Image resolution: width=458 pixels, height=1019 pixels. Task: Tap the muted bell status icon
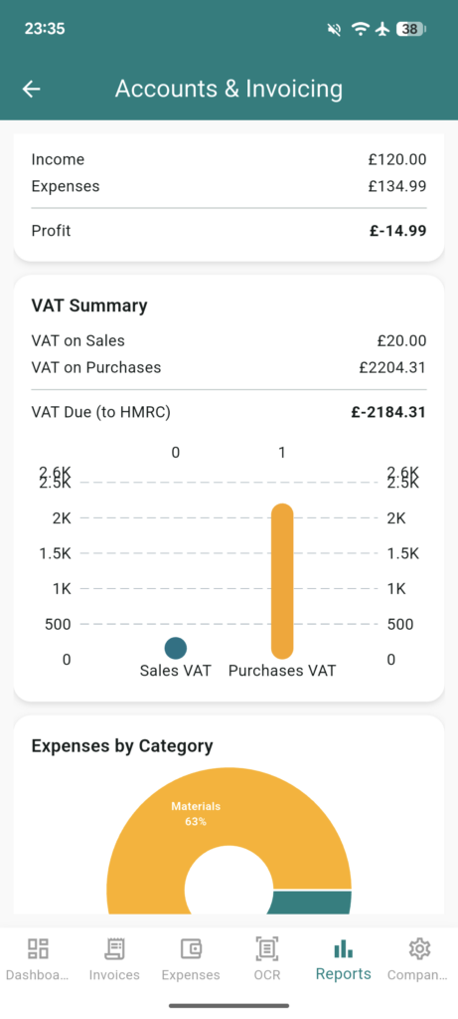335,29
